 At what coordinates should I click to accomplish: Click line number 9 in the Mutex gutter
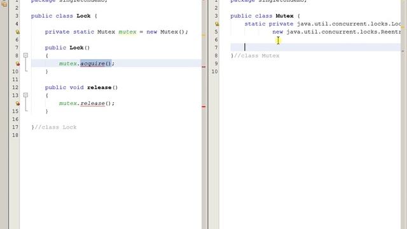coord(216,64)
